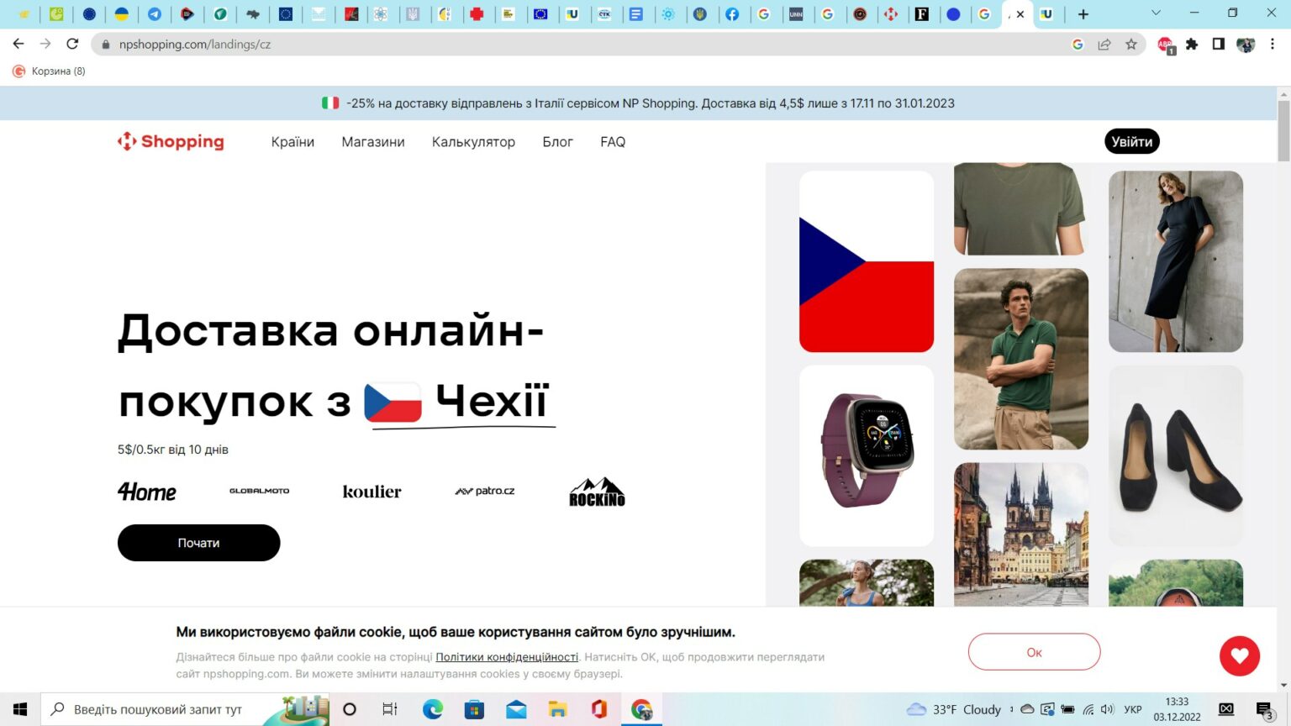The height and width of the screenshot is (726, 1291).
Task: Go back using browser back arrow
Action: (18, 44)
